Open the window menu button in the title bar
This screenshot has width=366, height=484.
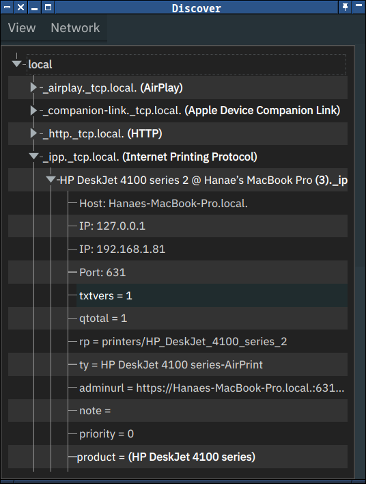7,7
